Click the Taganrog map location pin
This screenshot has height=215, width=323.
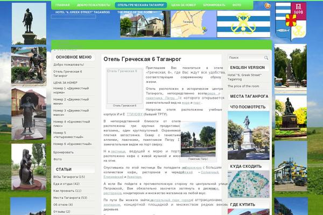click(204, 29)
